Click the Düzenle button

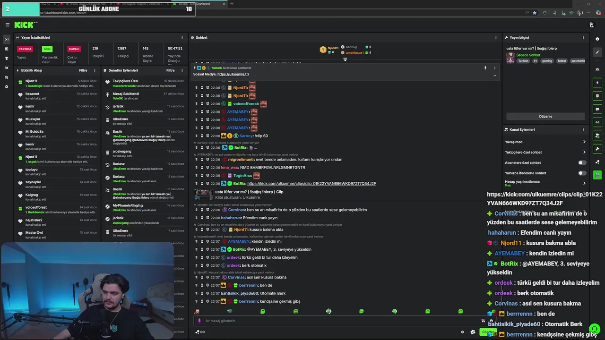click(545, 116)
